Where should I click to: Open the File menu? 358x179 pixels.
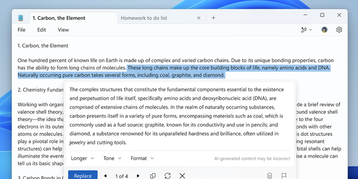(x=22, y=30)
